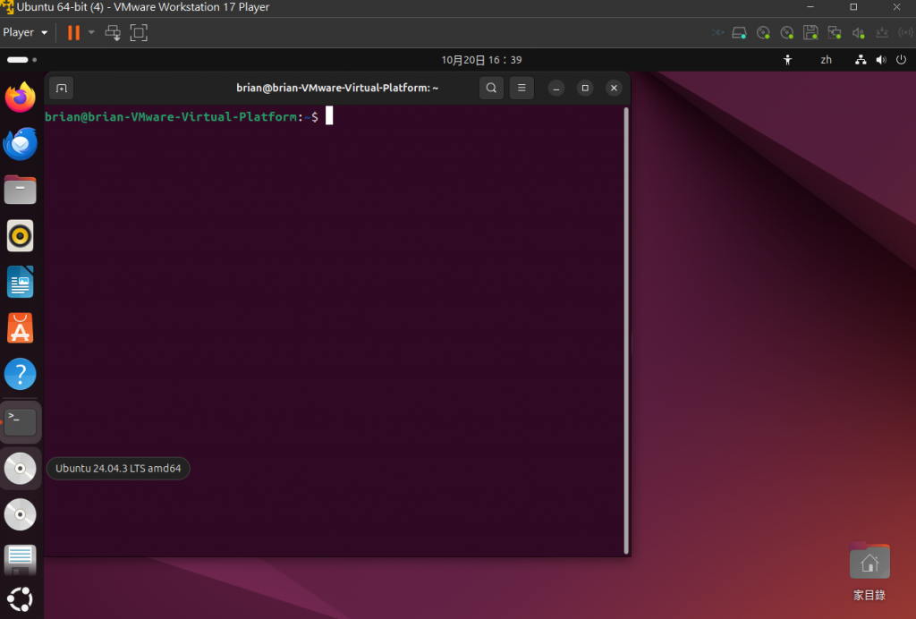Open Firefox from the Ubuntu dock
The width and height of the screenshot is (916, 619).
(x=21, y=97)
